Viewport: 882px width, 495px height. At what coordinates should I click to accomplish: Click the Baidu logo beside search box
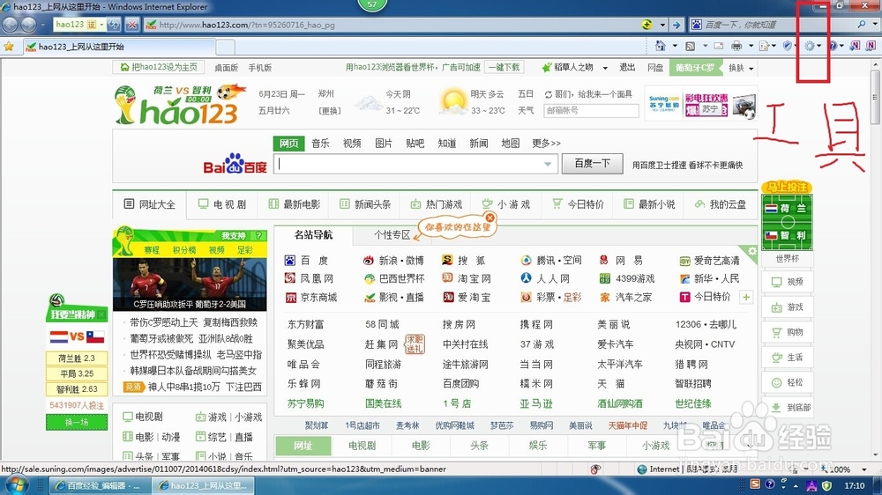point(235,164)
